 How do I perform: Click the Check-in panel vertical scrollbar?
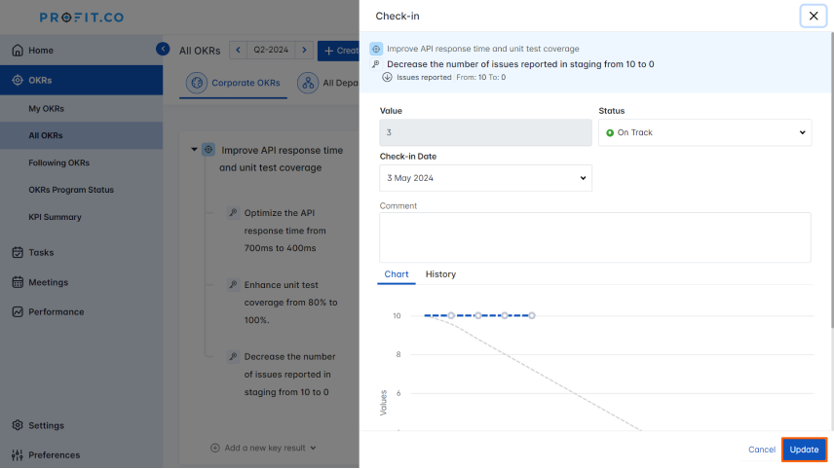tap(831, 181)
